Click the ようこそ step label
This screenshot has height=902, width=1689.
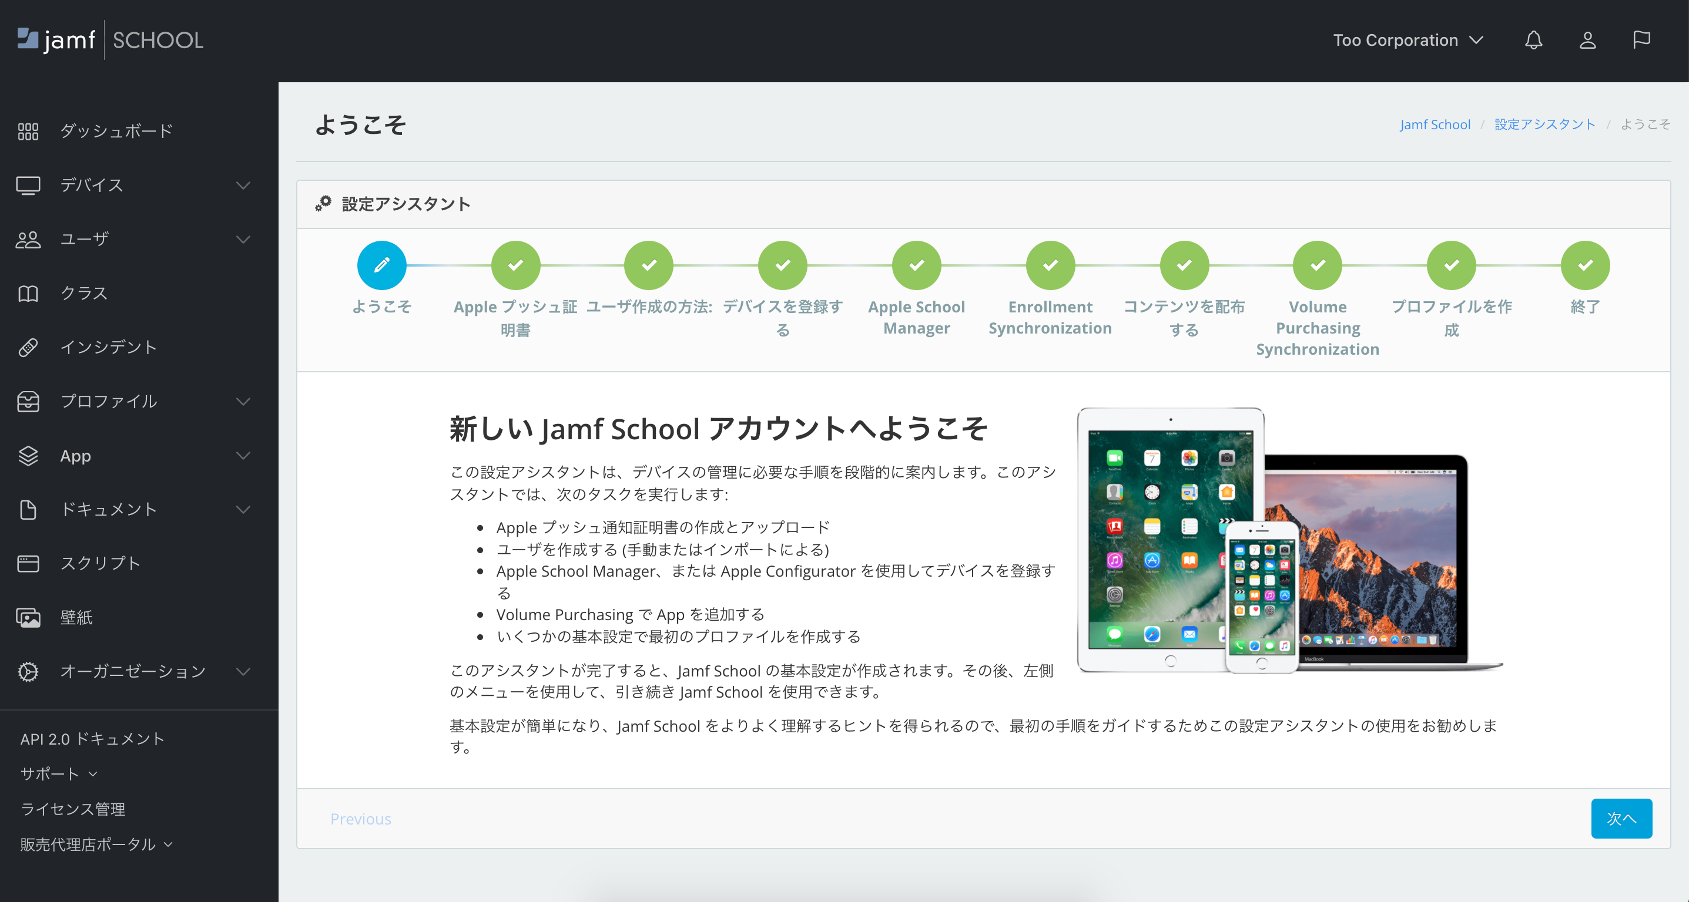point(381,307)
